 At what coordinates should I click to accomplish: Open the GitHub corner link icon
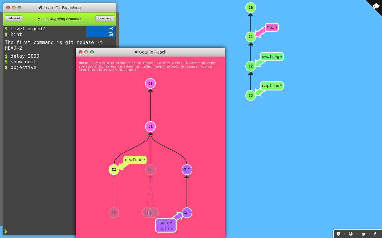tap(376, 6)
